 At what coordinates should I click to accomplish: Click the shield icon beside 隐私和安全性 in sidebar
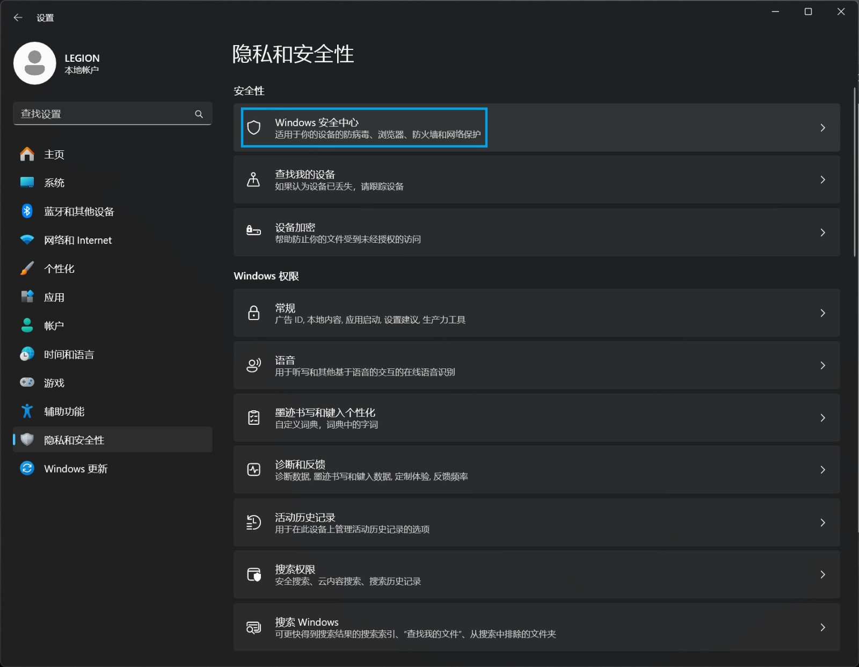[27, 439]
